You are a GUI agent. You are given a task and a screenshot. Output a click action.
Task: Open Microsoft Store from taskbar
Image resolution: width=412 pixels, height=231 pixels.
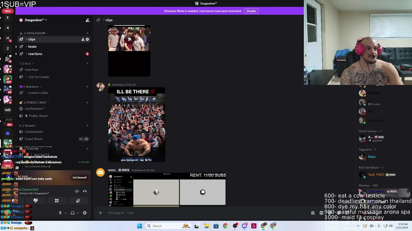tap(216, 226)
